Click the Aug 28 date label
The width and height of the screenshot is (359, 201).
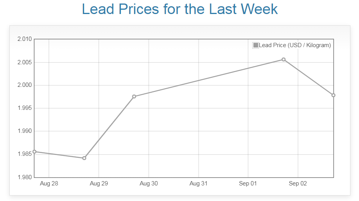(49, 183)
